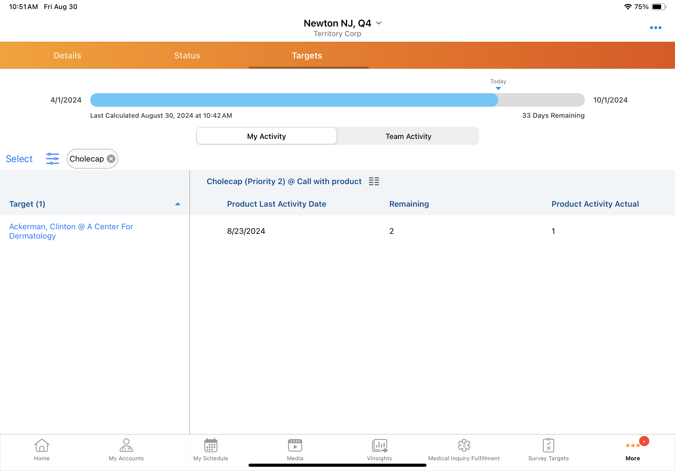The height and width of the screenshot is (471, 675).
Task: Toggle sort arrow on Target column
Action: [x=178, y=204]
